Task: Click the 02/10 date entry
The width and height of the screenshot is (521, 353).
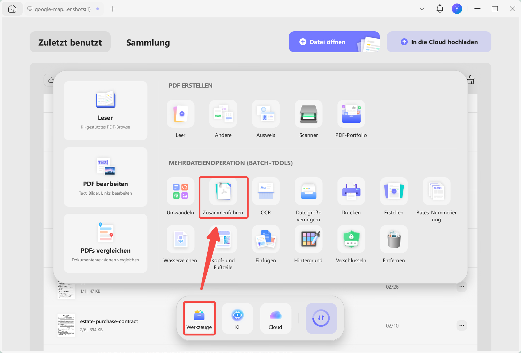Action: click(392, 325)
